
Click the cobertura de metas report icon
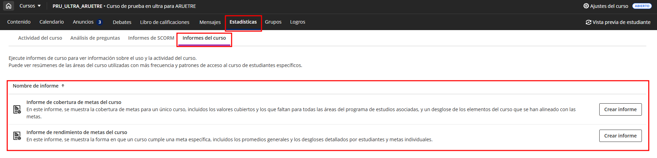[x=17, y=109]
